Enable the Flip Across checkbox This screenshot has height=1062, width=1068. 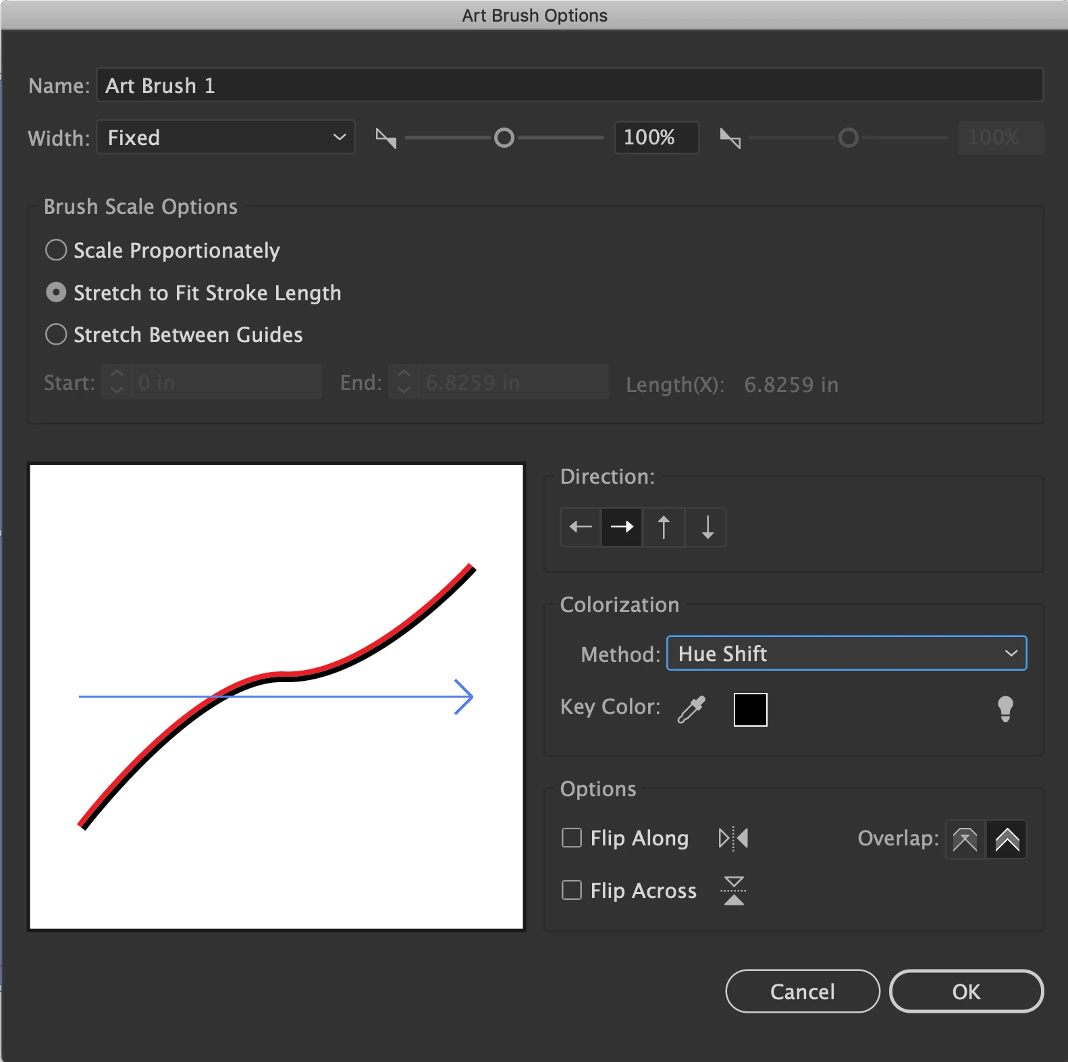click(572, 891)
